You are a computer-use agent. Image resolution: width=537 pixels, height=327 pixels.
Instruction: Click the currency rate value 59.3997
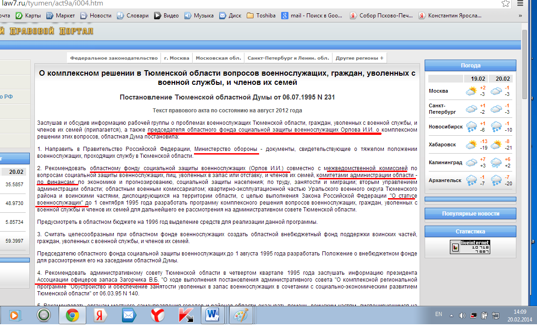click(x=14, y=241)
